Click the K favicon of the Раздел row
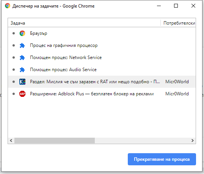The height and width of the screenshot is (174, 204). click(x=22, y=82)
